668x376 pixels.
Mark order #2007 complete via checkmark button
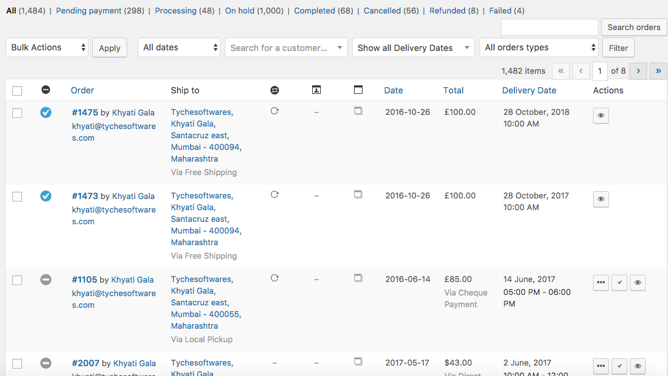point(619,366)
